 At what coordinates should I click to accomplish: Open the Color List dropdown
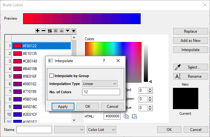pyautogui.click(x=101, y=130)
